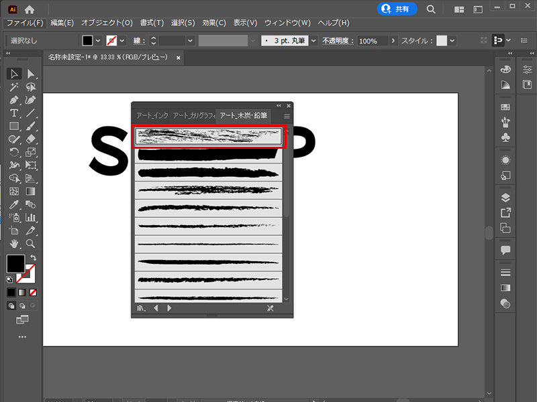
Task: Open the オブジェクト(O) menu
Action: coord(107,23)
